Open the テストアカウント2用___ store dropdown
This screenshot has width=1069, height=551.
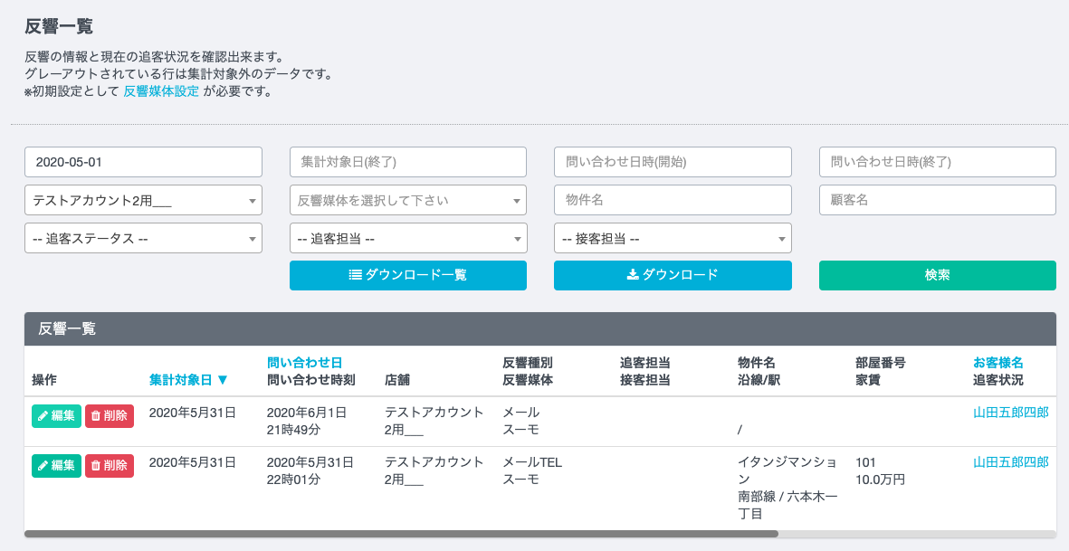pos(143,200)
